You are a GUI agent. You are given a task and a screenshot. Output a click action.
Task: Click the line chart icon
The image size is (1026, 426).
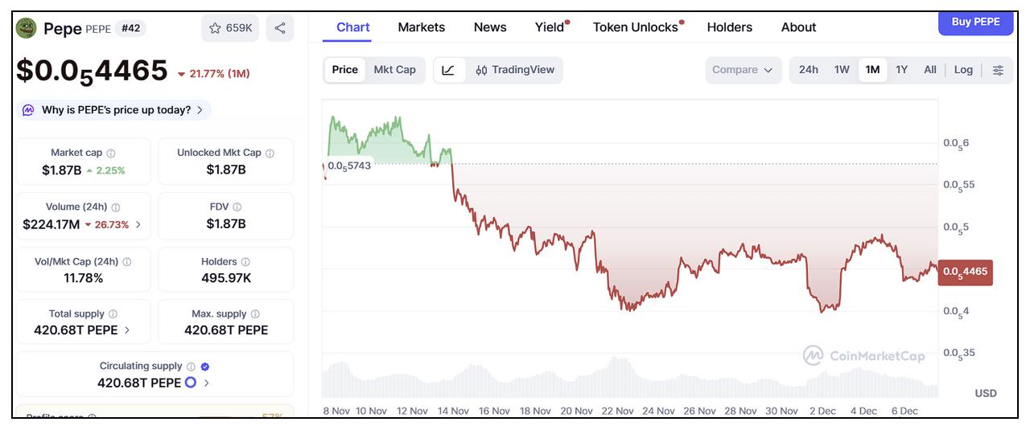(x=448, y=70)
